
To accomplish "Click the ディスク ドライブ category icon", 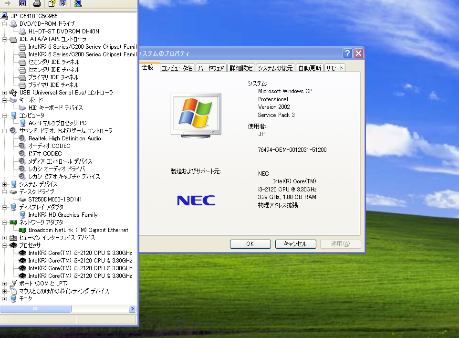I will [x=13, y=192].
